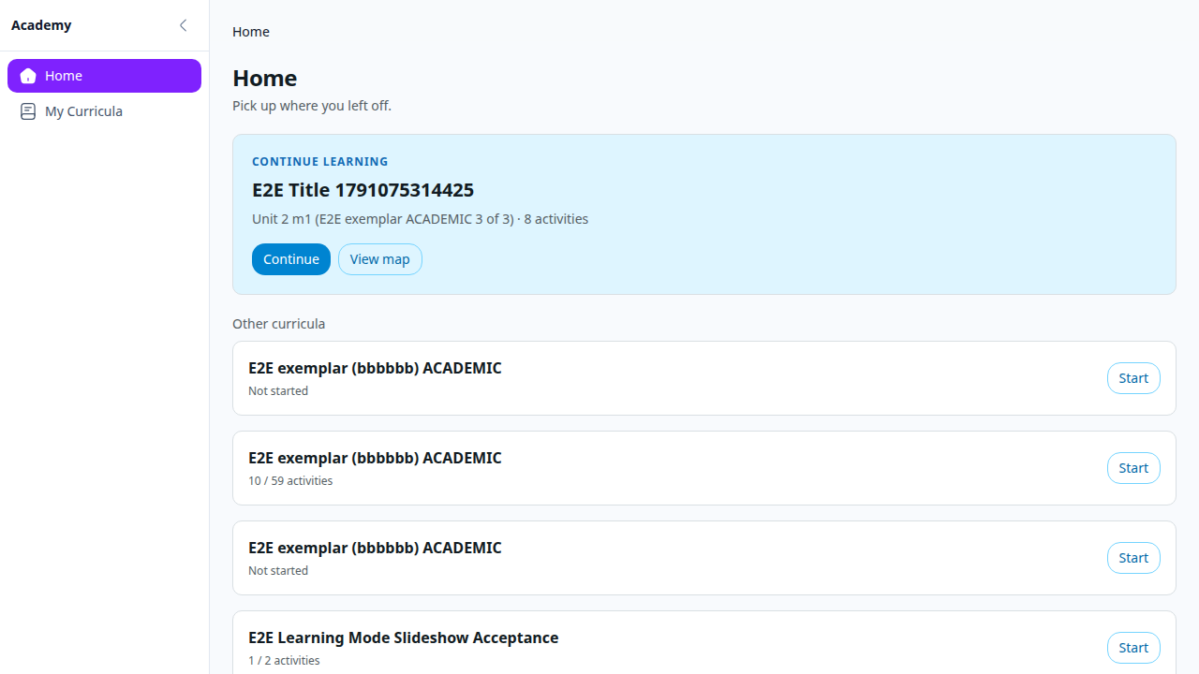Open My Curricula in the sidebar
The image size is (1199, 674).
click(104, 111)
